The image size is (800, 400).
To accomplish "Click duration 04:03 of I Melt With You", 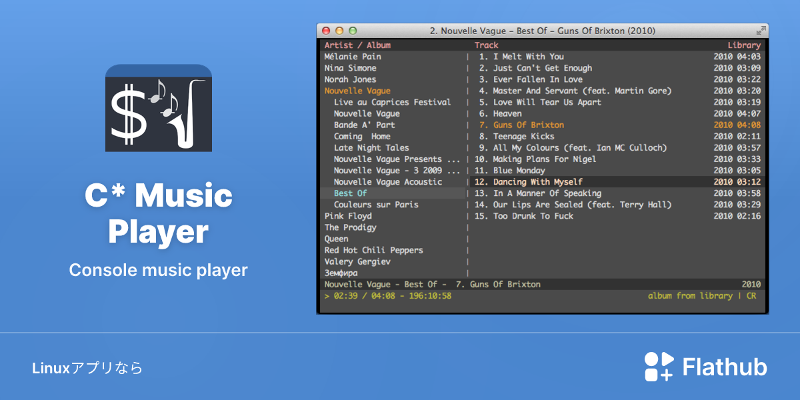I will click(x=749, y=57).
